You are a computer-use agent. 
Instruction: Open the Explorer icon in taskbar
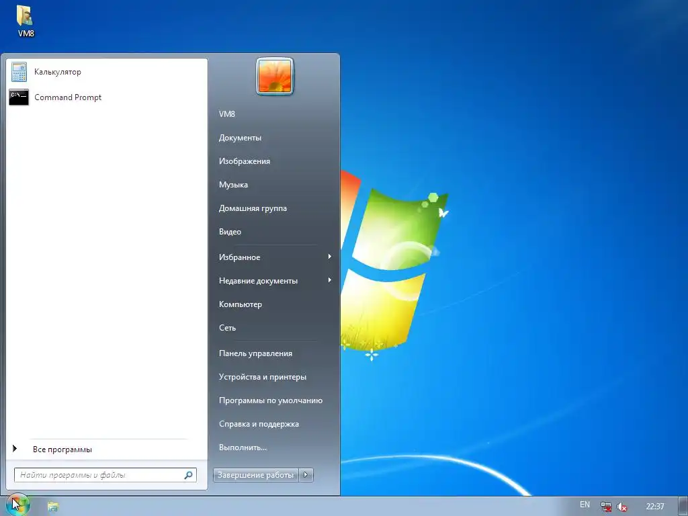53,507
